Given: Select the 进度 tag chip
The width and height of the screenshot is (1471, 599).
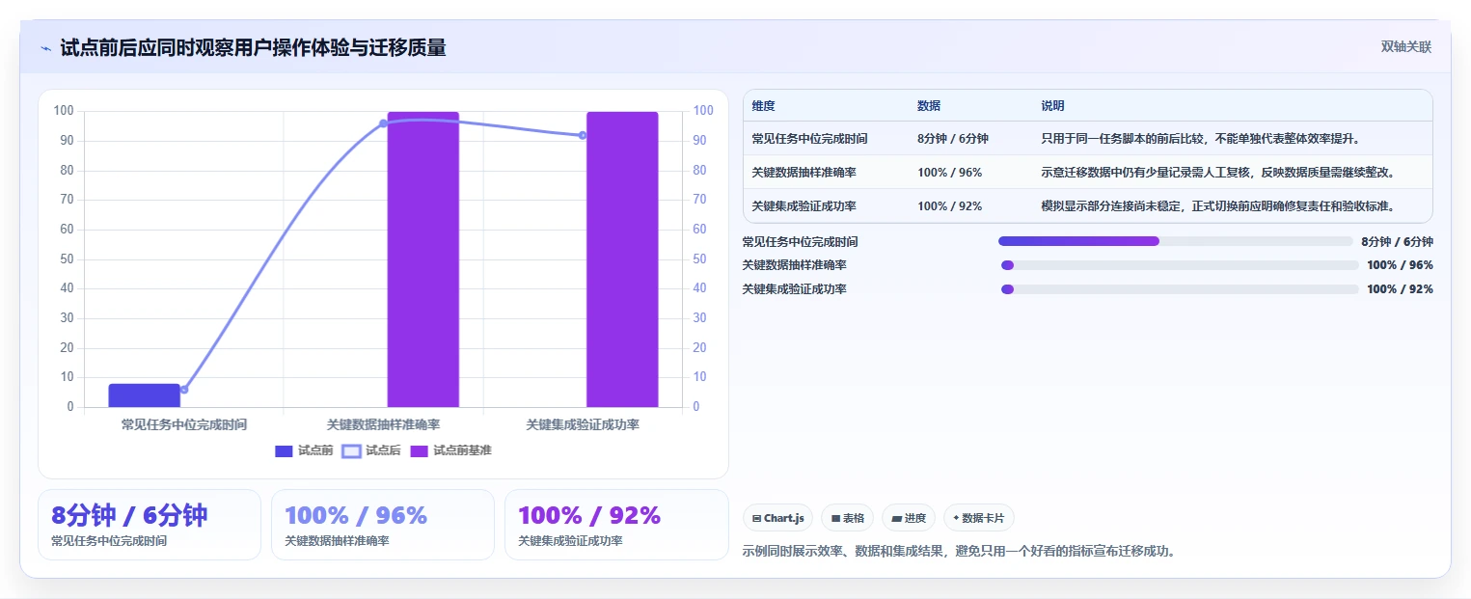Looking at the screenshot, I should point(909,518).
